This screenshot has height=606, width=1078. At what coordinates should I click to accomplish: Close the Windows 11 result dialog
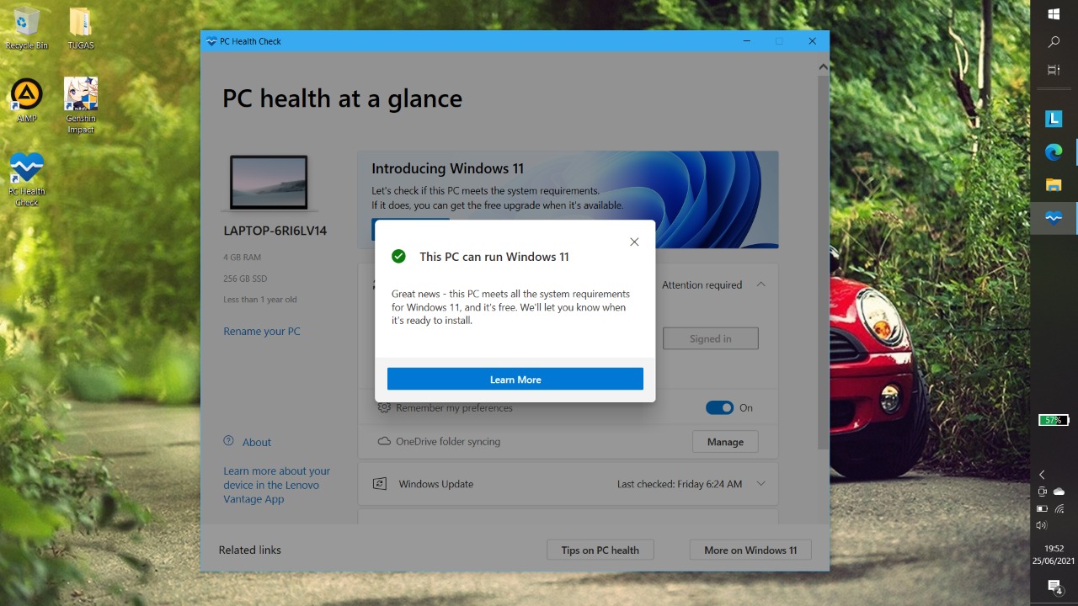pyautogui.click(x=634, y=242)
